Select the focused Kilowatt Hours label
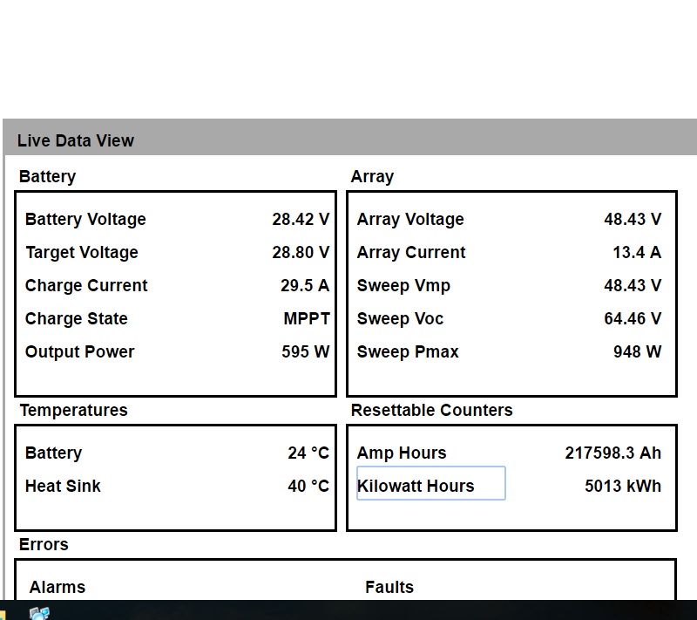Screen dimensions: 697x620 [430, 483]
